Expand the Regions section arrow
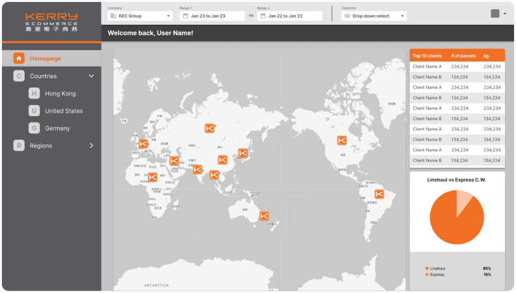This screenshot has height=293, width=516. coord(91,146)
